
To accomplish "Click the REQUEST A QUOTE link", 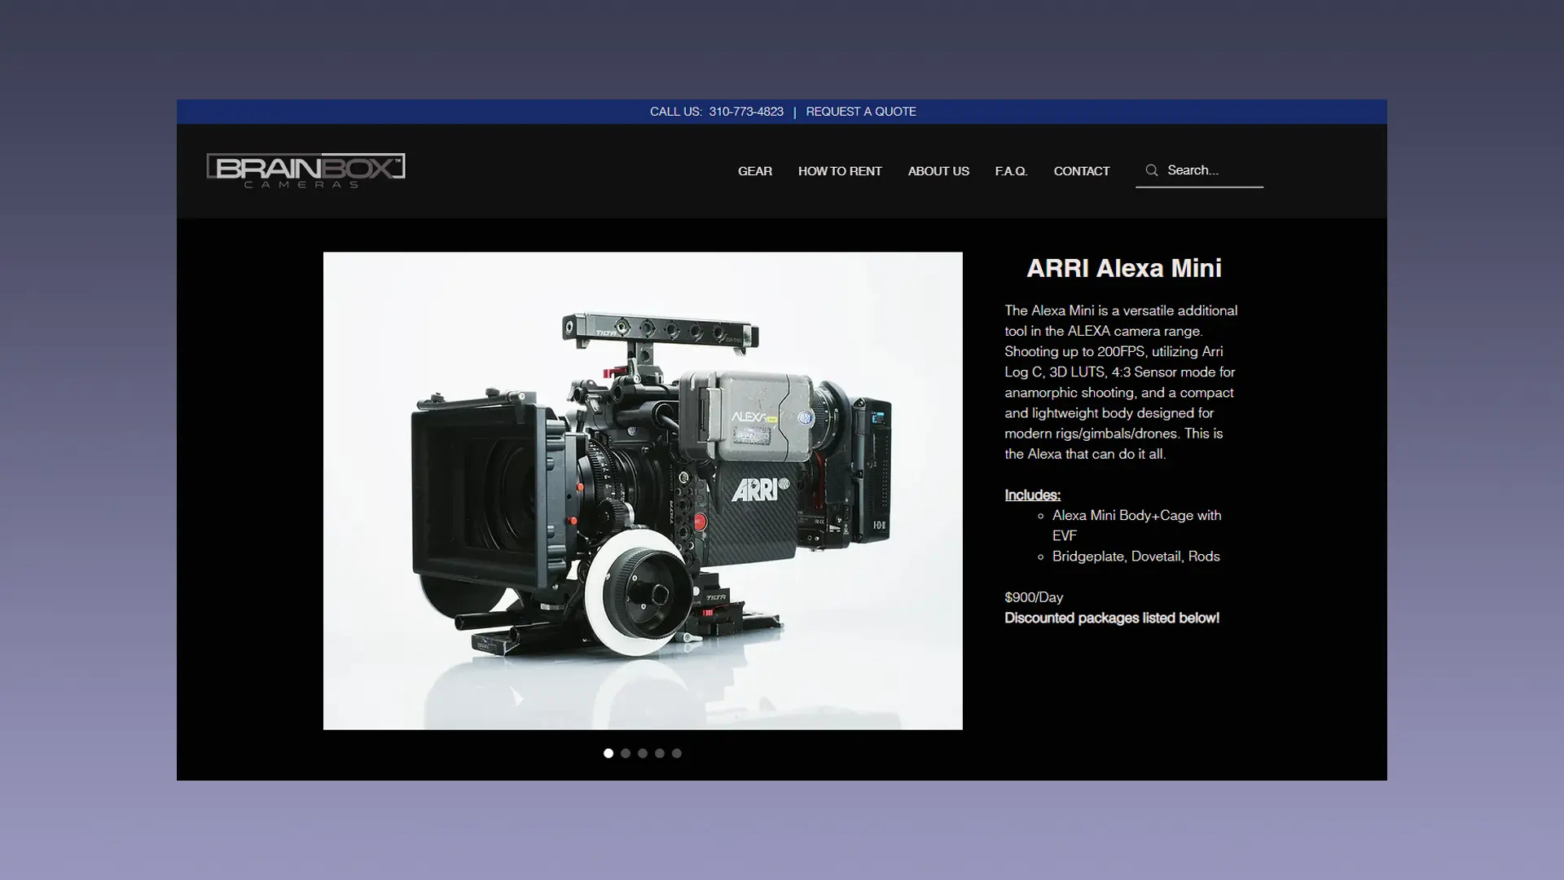I will tap(861, 112).
